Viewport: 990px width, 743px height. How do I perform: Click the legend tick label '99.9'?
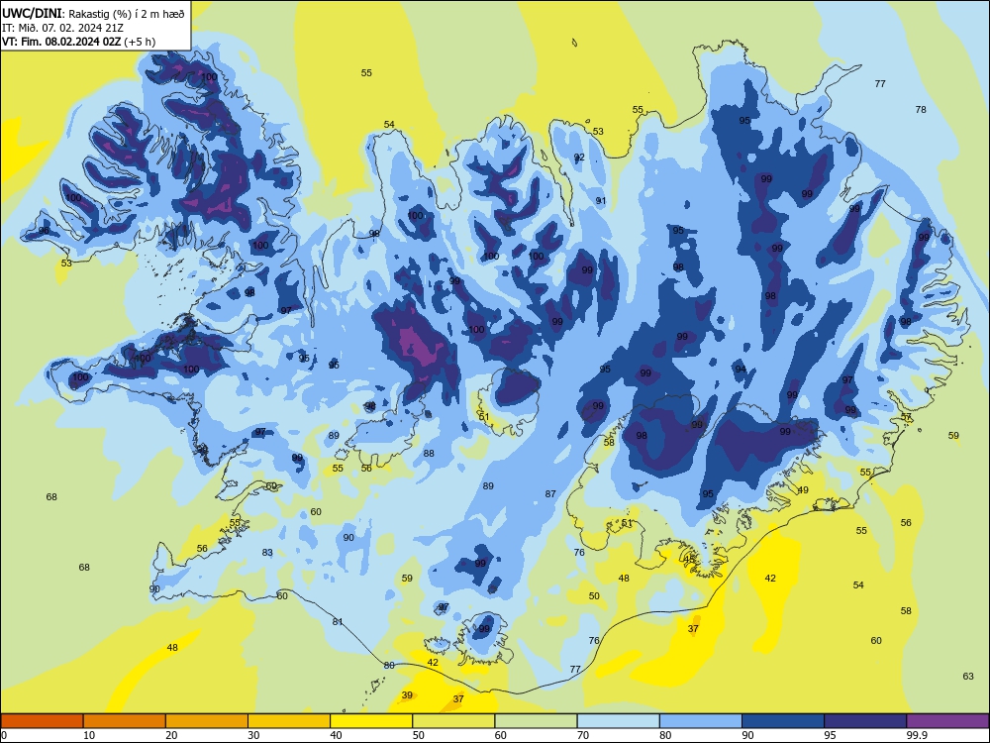[x=917, y=735]
